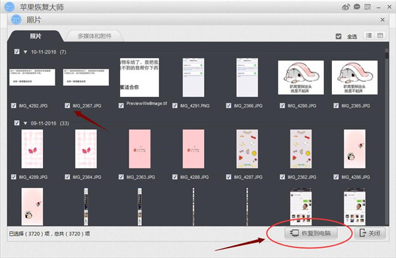The image size is (396, 258).
Task: Click 恢复到电脑 recover button
Action: tap(311, 233)
